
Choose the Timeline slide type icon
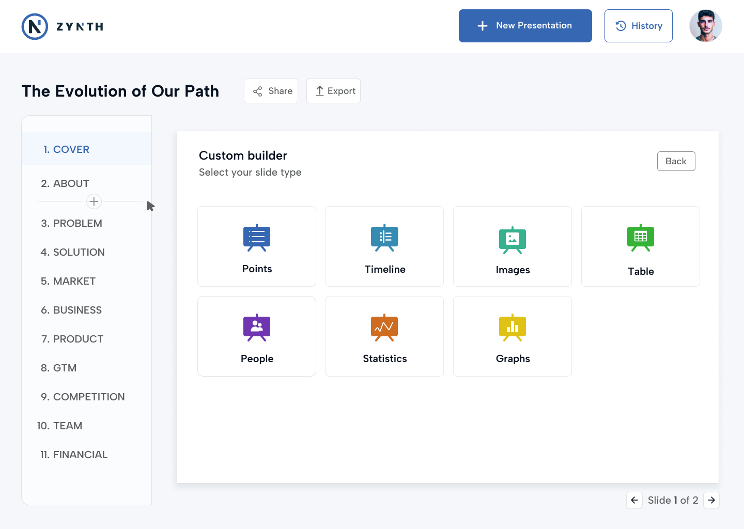tap(384, 238)
